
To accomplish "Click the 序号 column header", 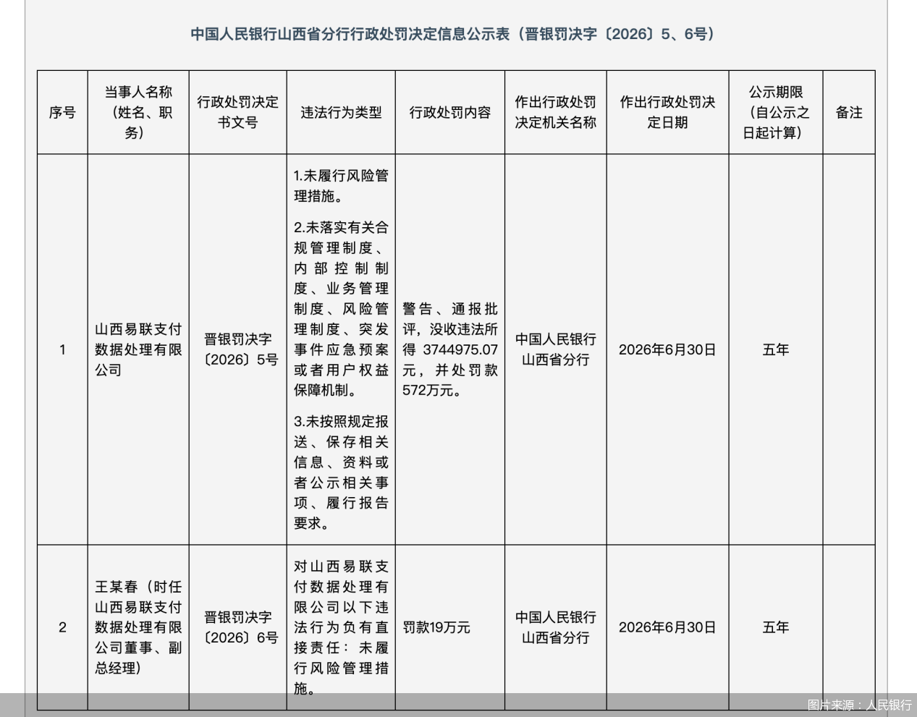I will [x=62, y=112].
